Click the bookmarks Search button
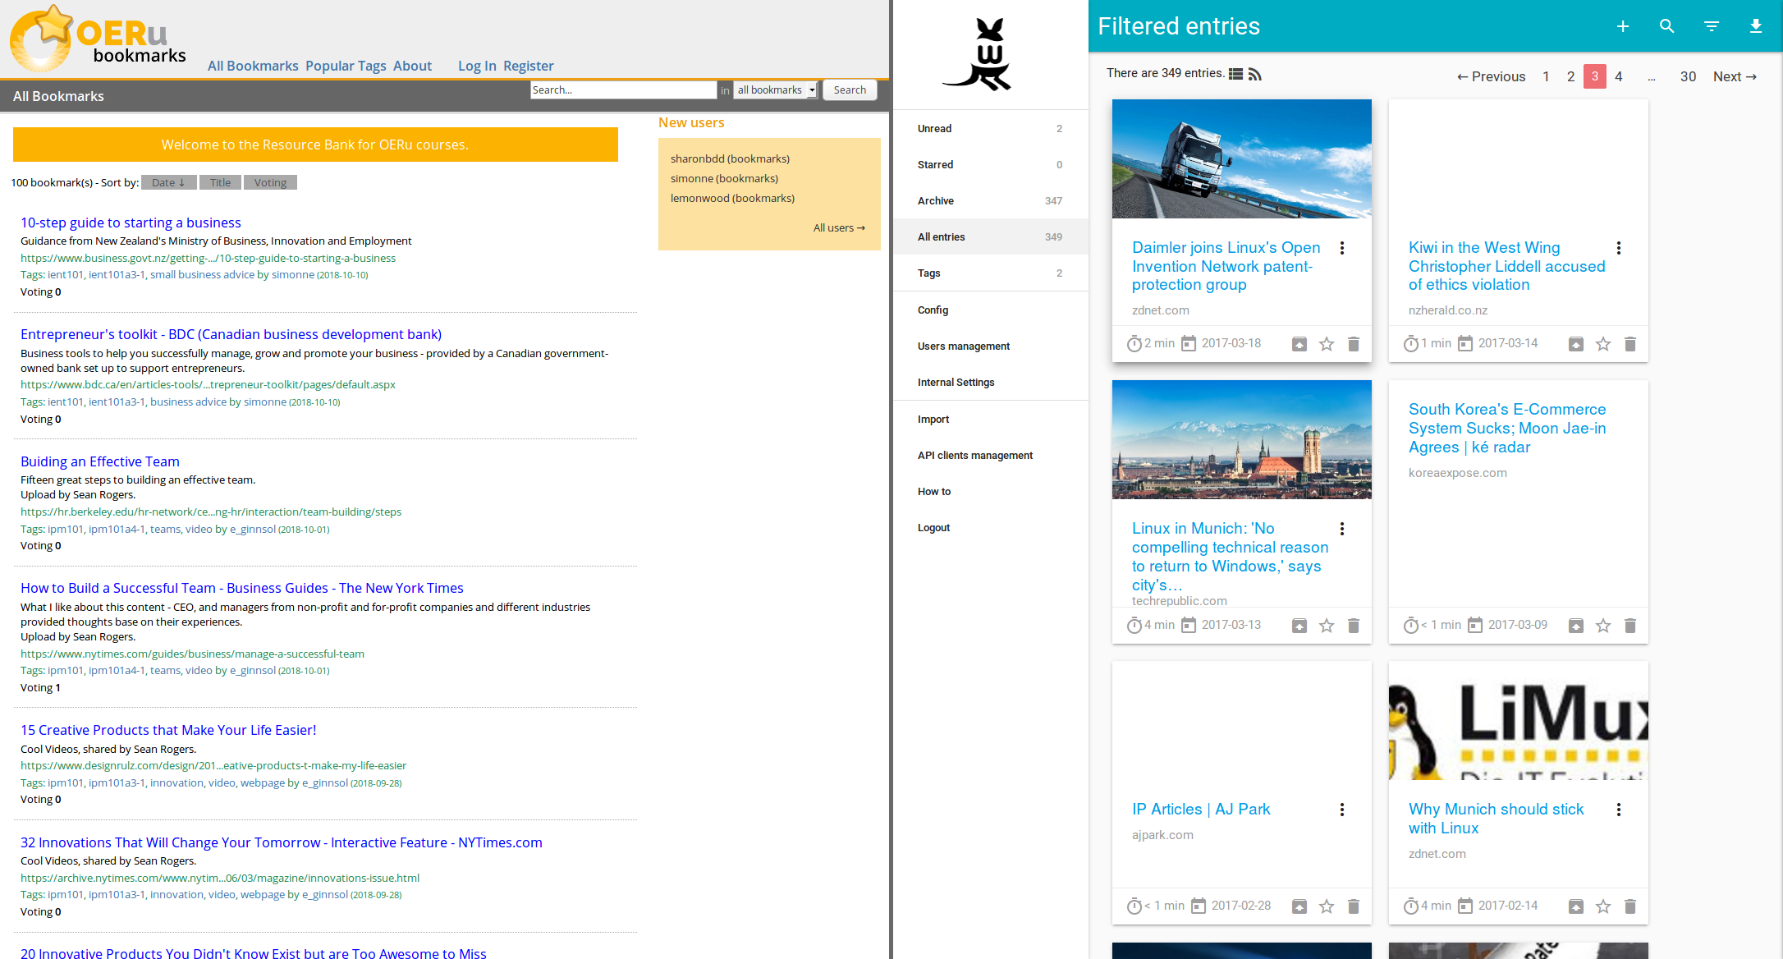The image size is (1783, 959). (x=850, y=90)
